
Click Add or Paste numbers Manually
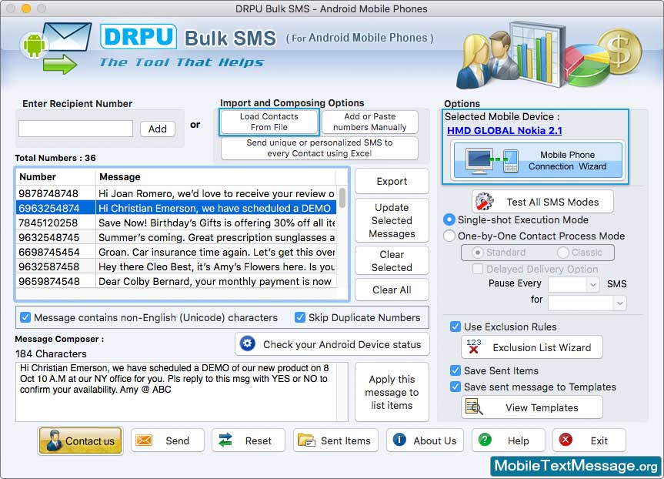[x=369, y=122]
